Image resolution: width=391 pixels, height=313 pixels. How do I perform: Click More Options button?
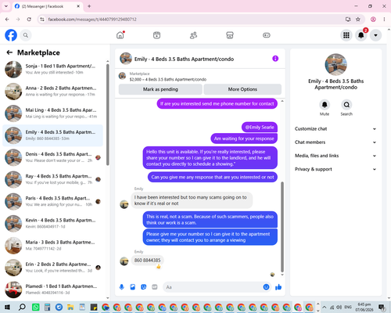coord(242,89)
